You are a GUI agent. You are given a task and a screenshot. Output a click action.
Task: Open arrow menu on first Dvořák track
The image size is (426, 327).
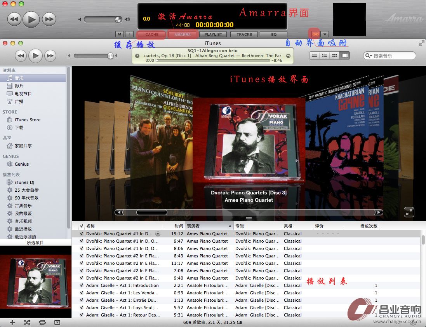point(158,234)
